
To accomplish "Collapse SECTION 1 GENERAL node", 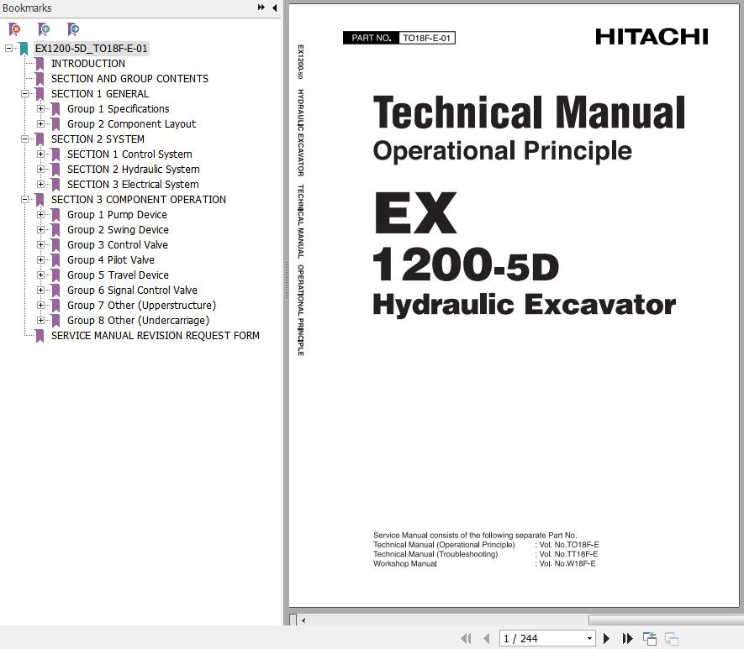I will pos(24,94).
